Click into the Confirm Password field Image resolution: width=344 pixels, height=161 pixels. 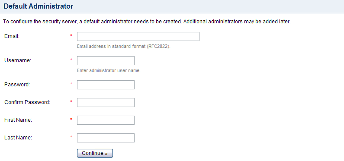point(106,102)
